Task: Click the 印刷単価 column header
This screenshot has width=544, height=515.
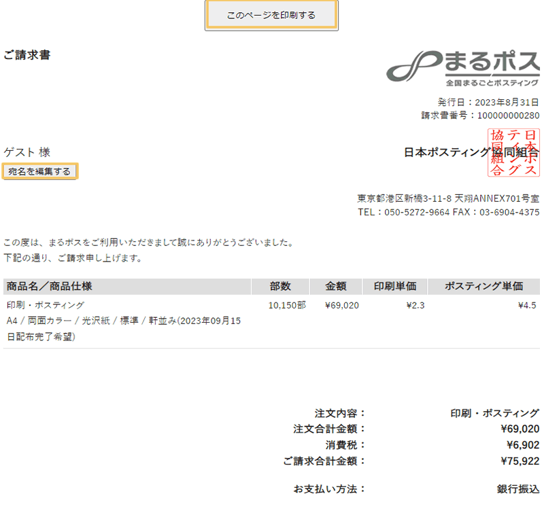Action: pyautogui.click(x=395, y=286)
